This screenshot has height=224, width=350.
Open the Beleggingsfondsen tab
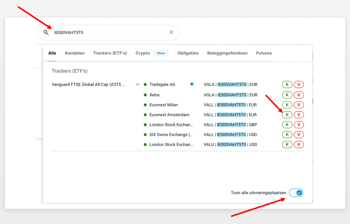click(x=227, y=53)
